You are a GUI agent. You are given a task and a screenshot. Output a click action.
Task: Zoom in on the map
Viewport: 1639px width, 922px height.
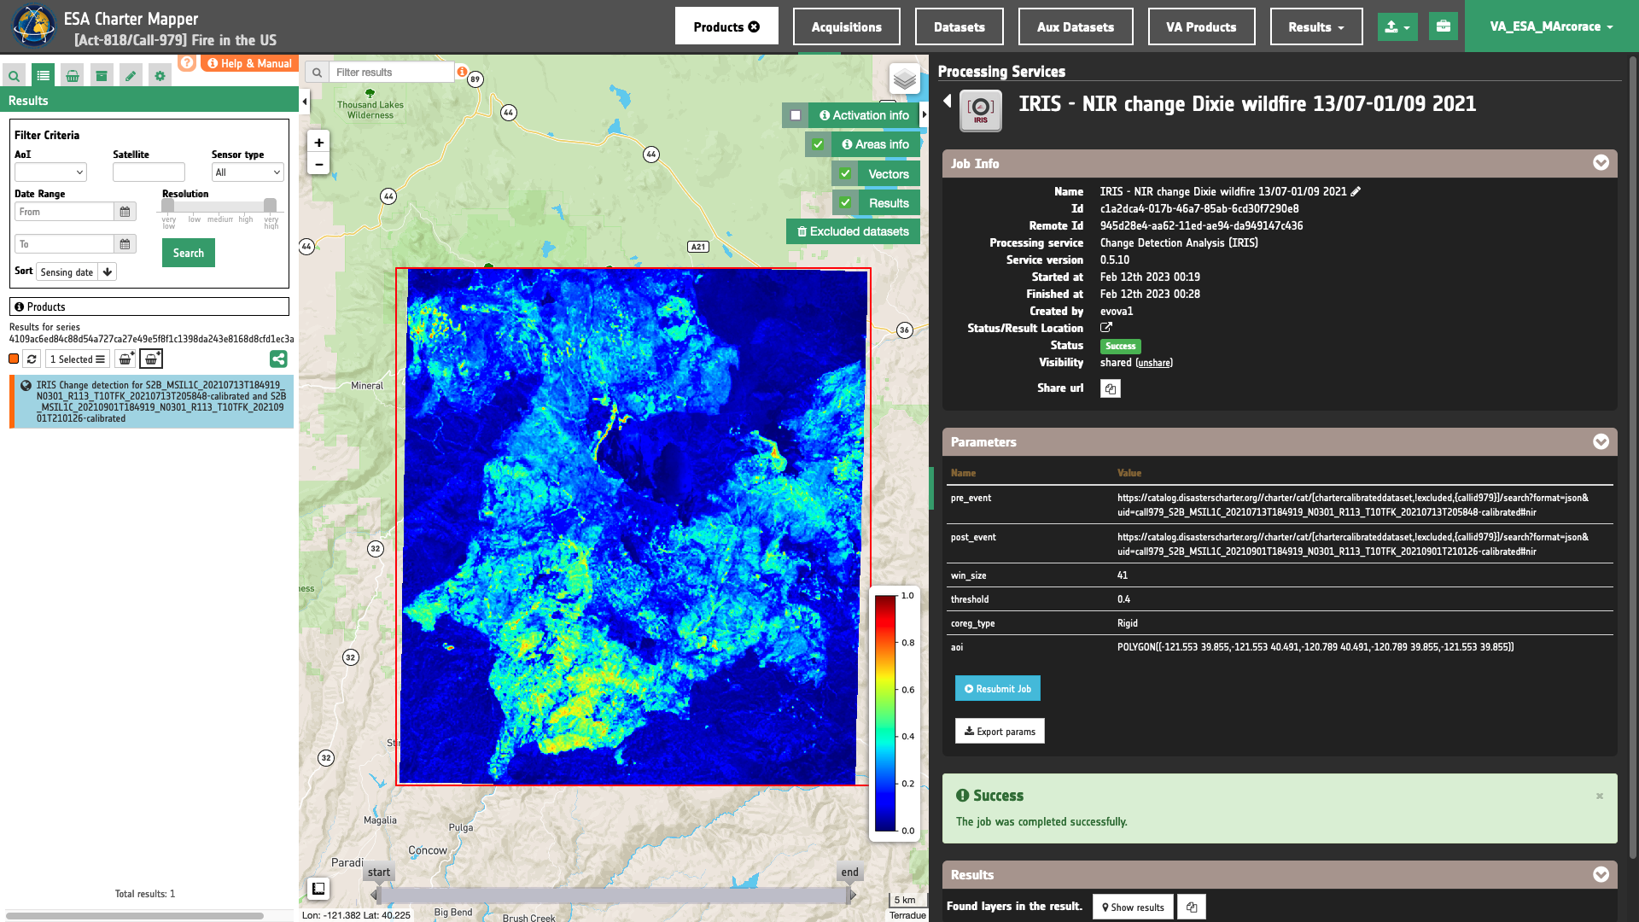point(318,143)
